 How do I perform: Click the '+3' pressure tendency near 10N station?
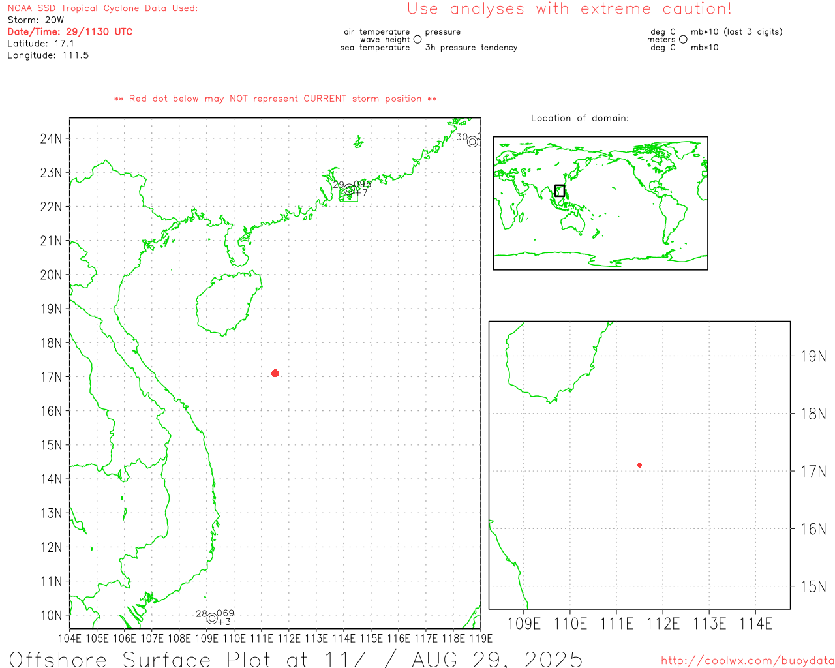tap(224, 622)
